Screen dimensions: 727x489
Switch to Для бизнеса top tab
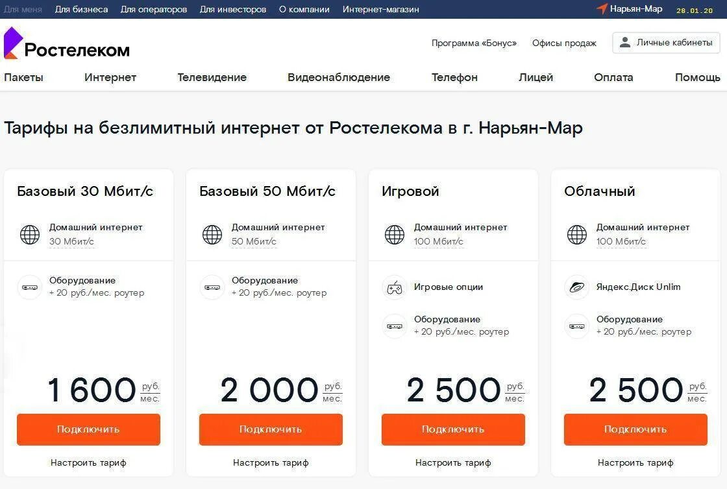[x=82, y=9]
